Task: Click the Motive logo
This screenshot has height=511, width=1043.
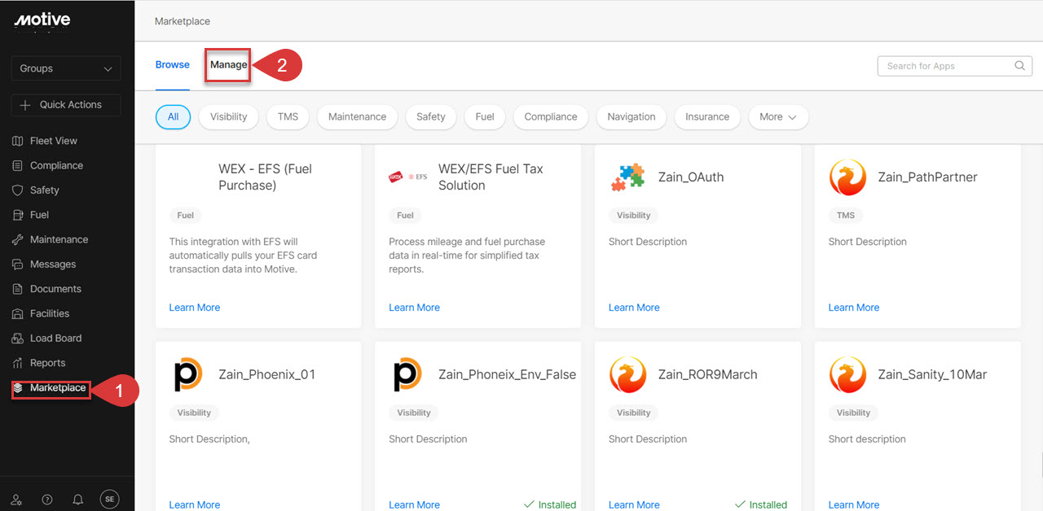Action: [42, 20]
